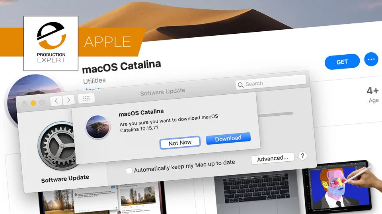Click the Production Expert logo
This screenshot has height=214, width=382.
[51, 44]
